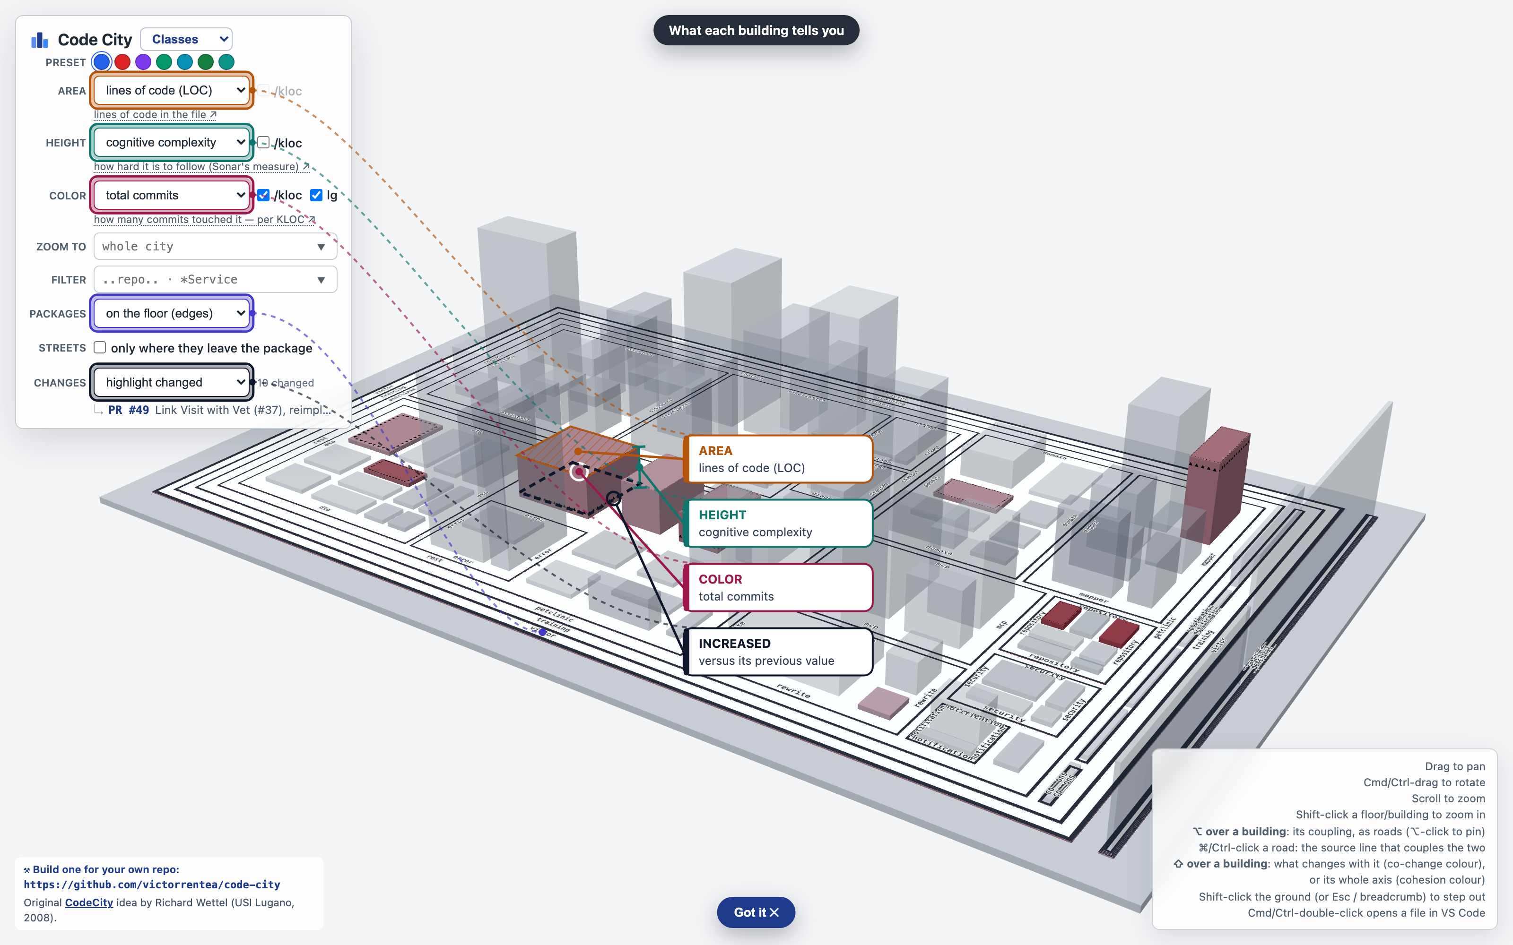Open the AREA lines of code dropdown
Image resolution: width=1513 pixels, height=945 pixels.
[172, 90]
